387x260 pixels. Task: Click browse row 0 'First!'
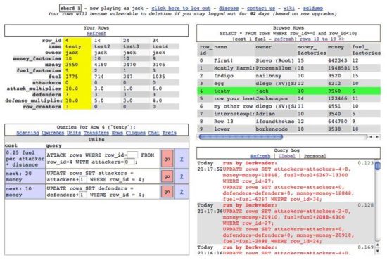(x=288, y=60)
